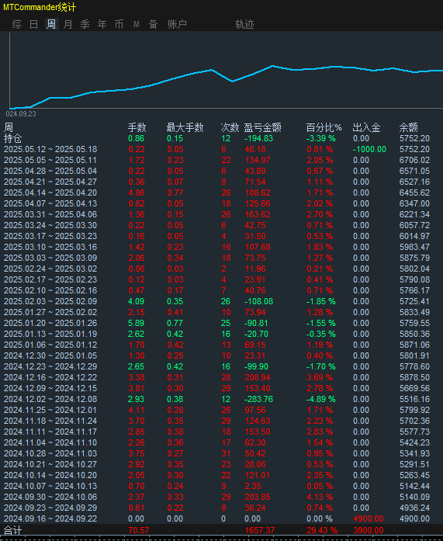Open the 轨迹 track tab
The width and height of the screenshot is (443, 541).
tap(244, 24)
